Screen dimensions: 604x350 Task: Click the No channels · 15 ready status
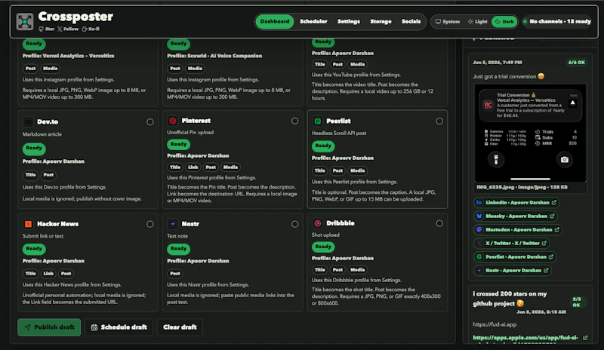point(556,22)
